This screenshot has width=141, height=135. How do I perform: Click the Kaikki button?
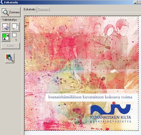11,46
